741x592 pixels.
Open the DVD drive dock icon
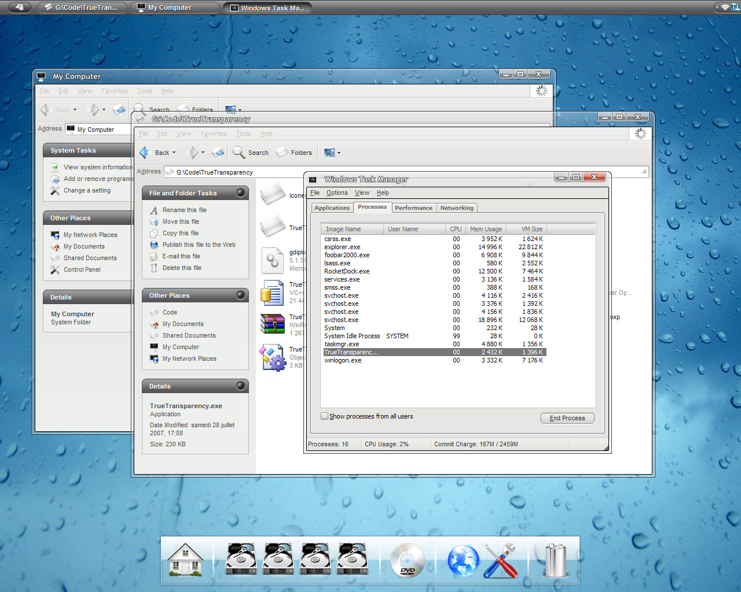(x=407, y=560)
